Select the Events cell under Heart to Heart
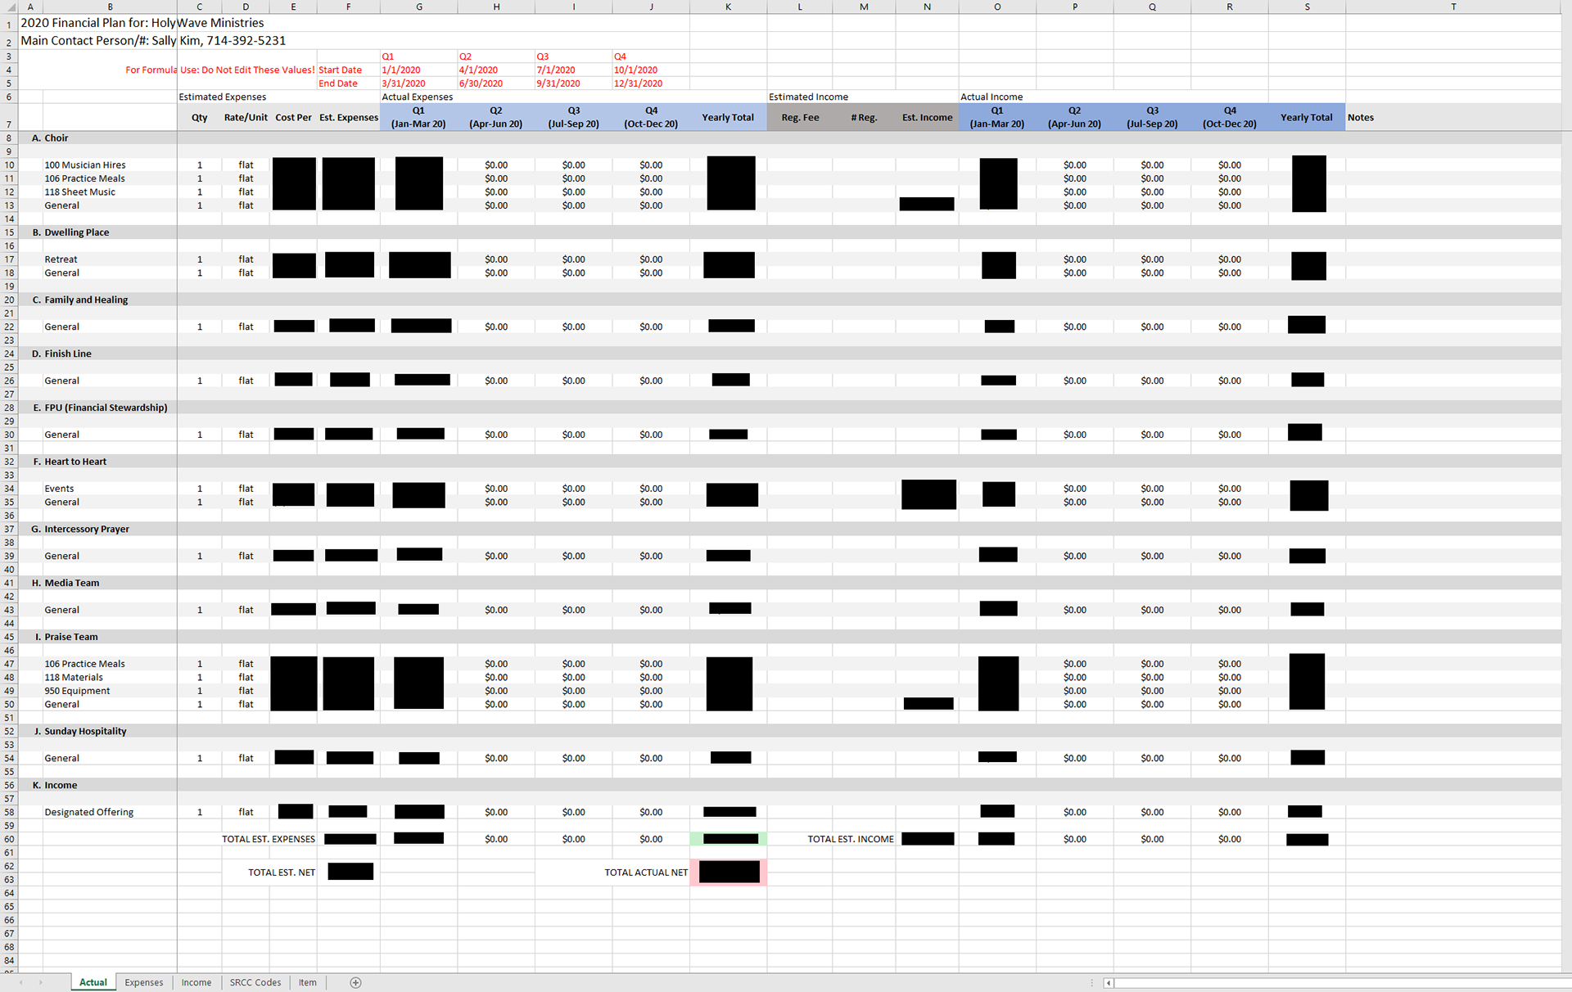 pos(59,489)
